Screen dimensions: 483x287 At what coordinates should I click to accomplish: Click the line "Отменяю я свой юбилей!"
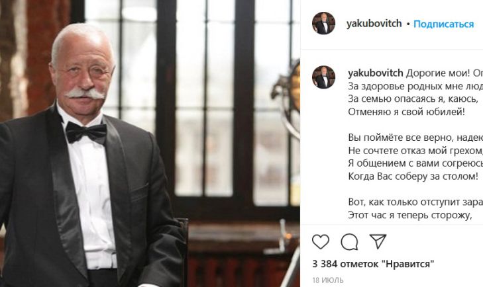[x=406, y=112]
